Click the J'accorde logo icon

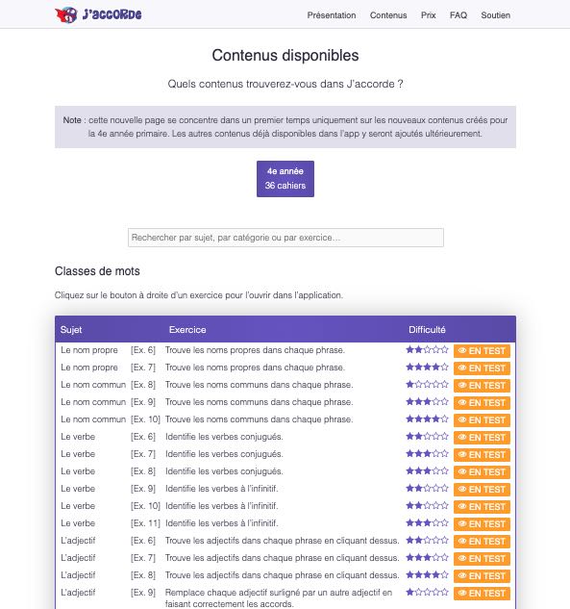[x=66, y=15]
